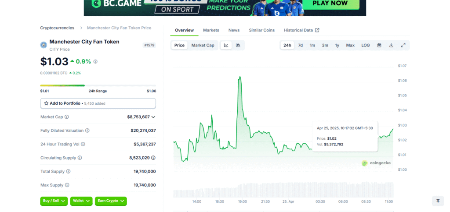Click info icon next to Market Cap
This screenshot has height=212, width=450.
point(67,117)
